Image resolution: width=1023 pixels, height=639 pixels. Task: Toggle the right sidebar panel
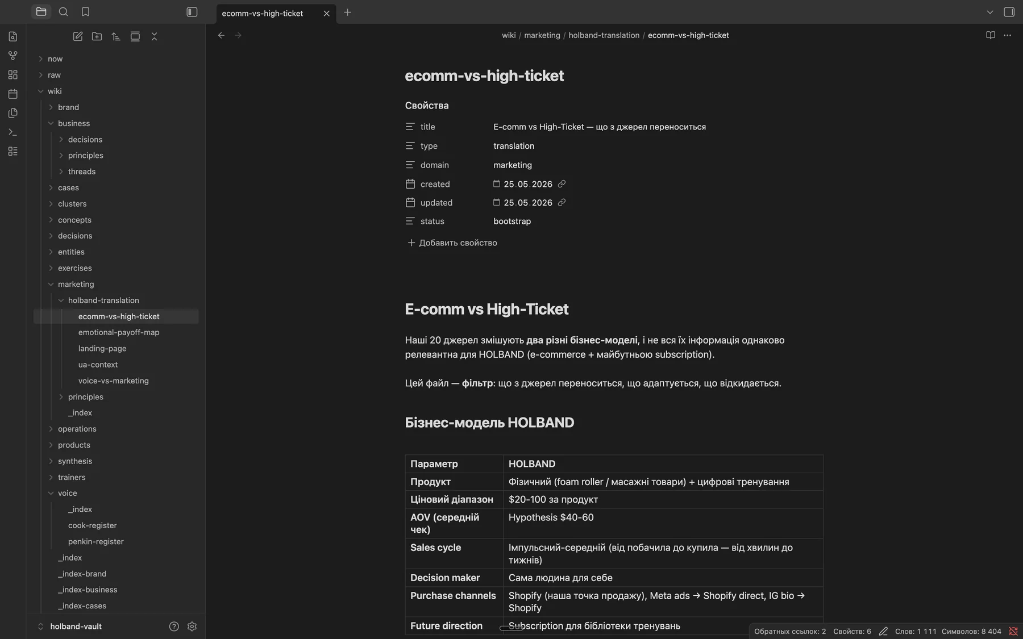point(1009,12)
